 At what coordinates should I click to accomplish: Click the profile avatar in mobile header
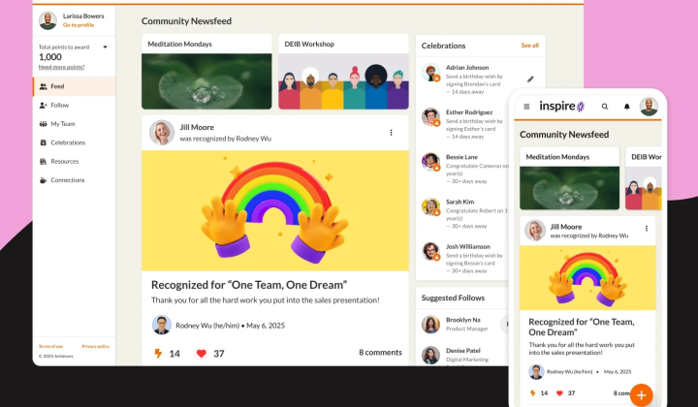tap(649, 107)
